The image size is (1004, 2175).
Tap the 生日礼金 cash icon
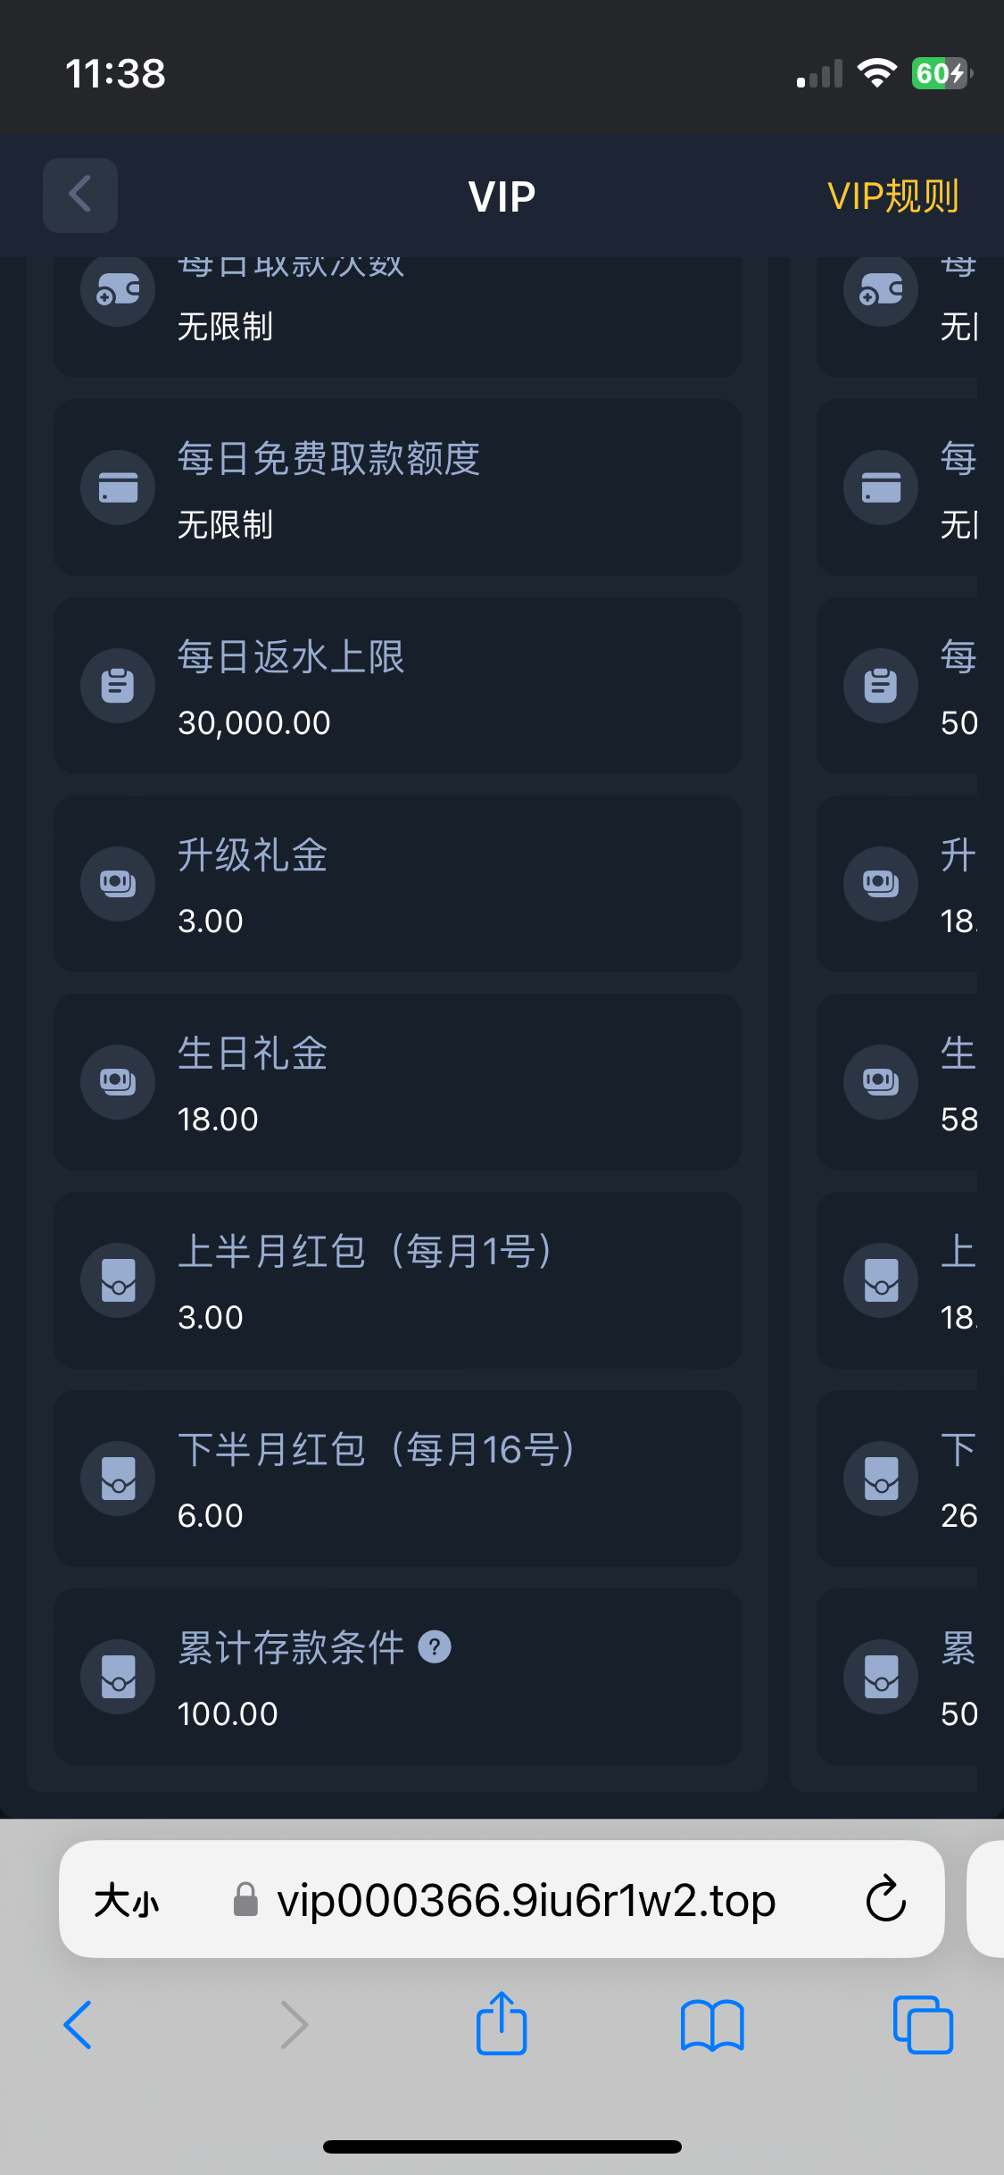pyautogui.click(x=118, y=1082)
